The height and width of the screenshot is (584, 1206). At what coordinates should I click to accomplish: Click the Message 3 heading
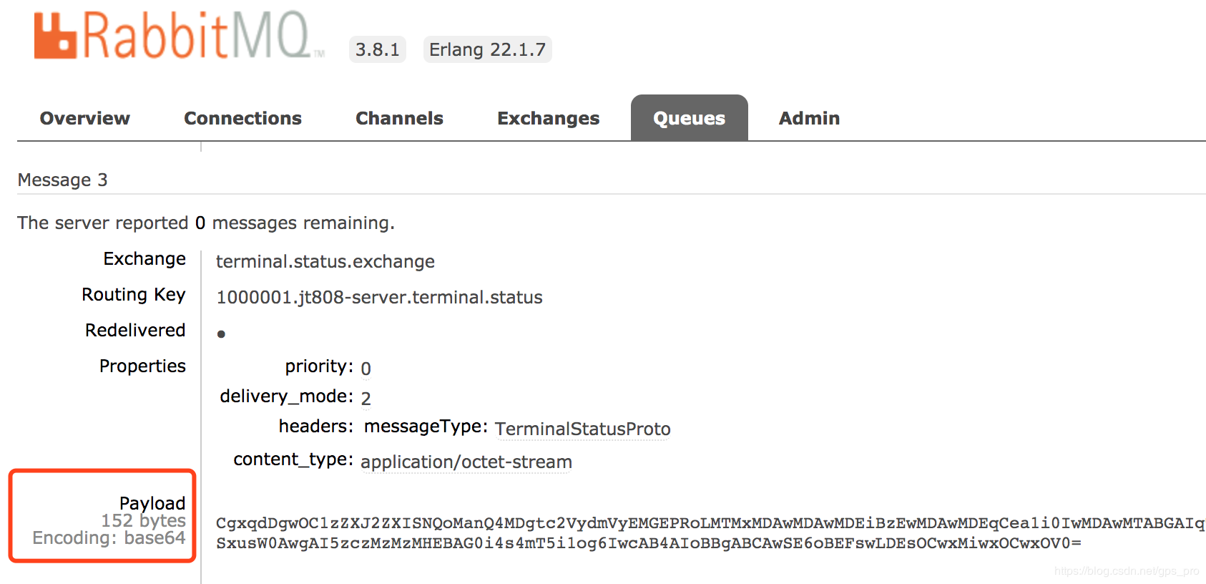click(62, 180)
